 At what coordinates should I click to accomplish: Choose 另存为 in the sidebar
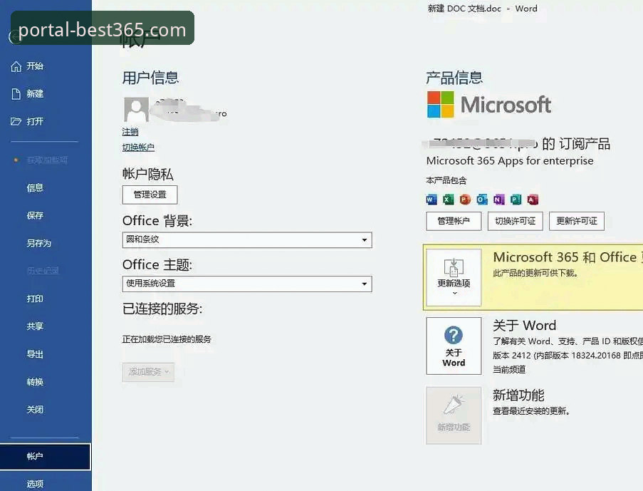pyautogui.click(x=39, y=244)
